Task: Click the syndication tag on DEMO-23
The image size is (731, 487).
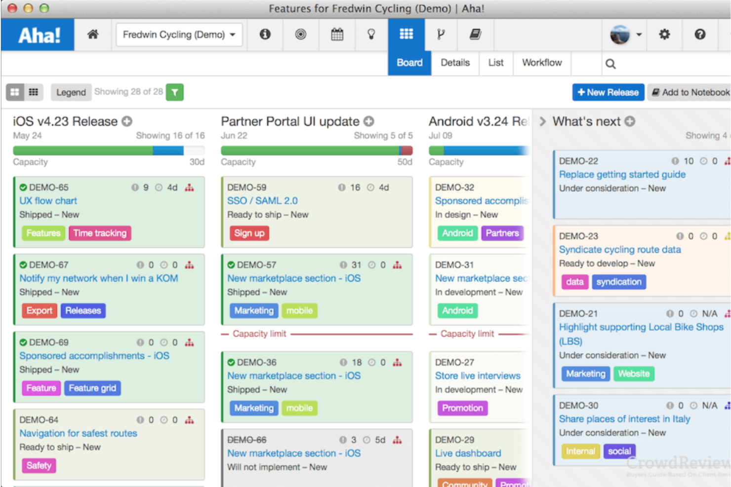Action: (x=619, y=282)
